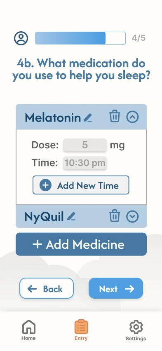Click the plus icon in Add New Time
The image size is (162, 351).
pyautogui.click(x=45, y=185)
